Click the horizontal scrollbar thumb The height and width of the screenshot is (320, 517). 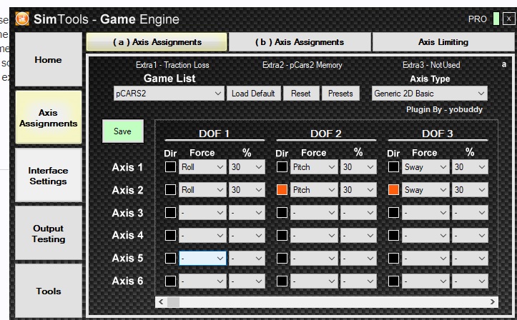point(174,302)
